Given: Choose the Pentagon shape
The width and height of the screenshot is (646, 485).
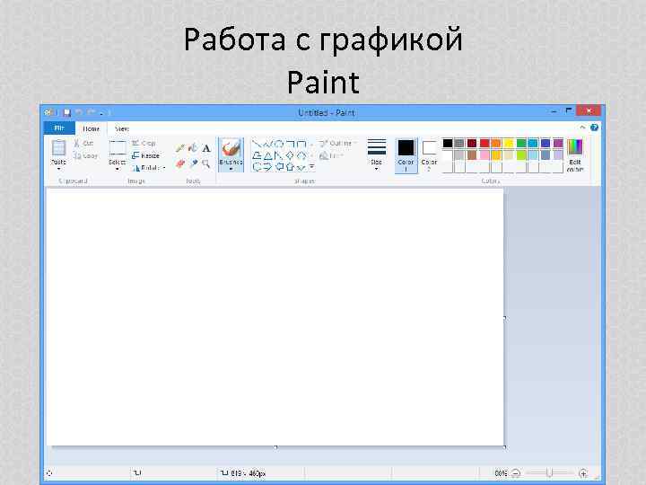Looking at the screenshot, I should (301, 155).
